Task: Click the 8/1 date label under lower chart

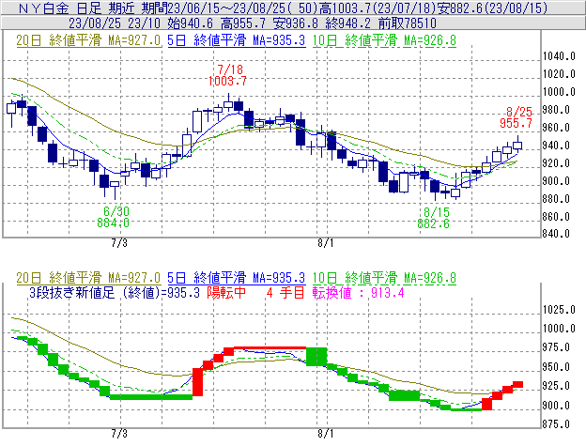Action: 326,434
